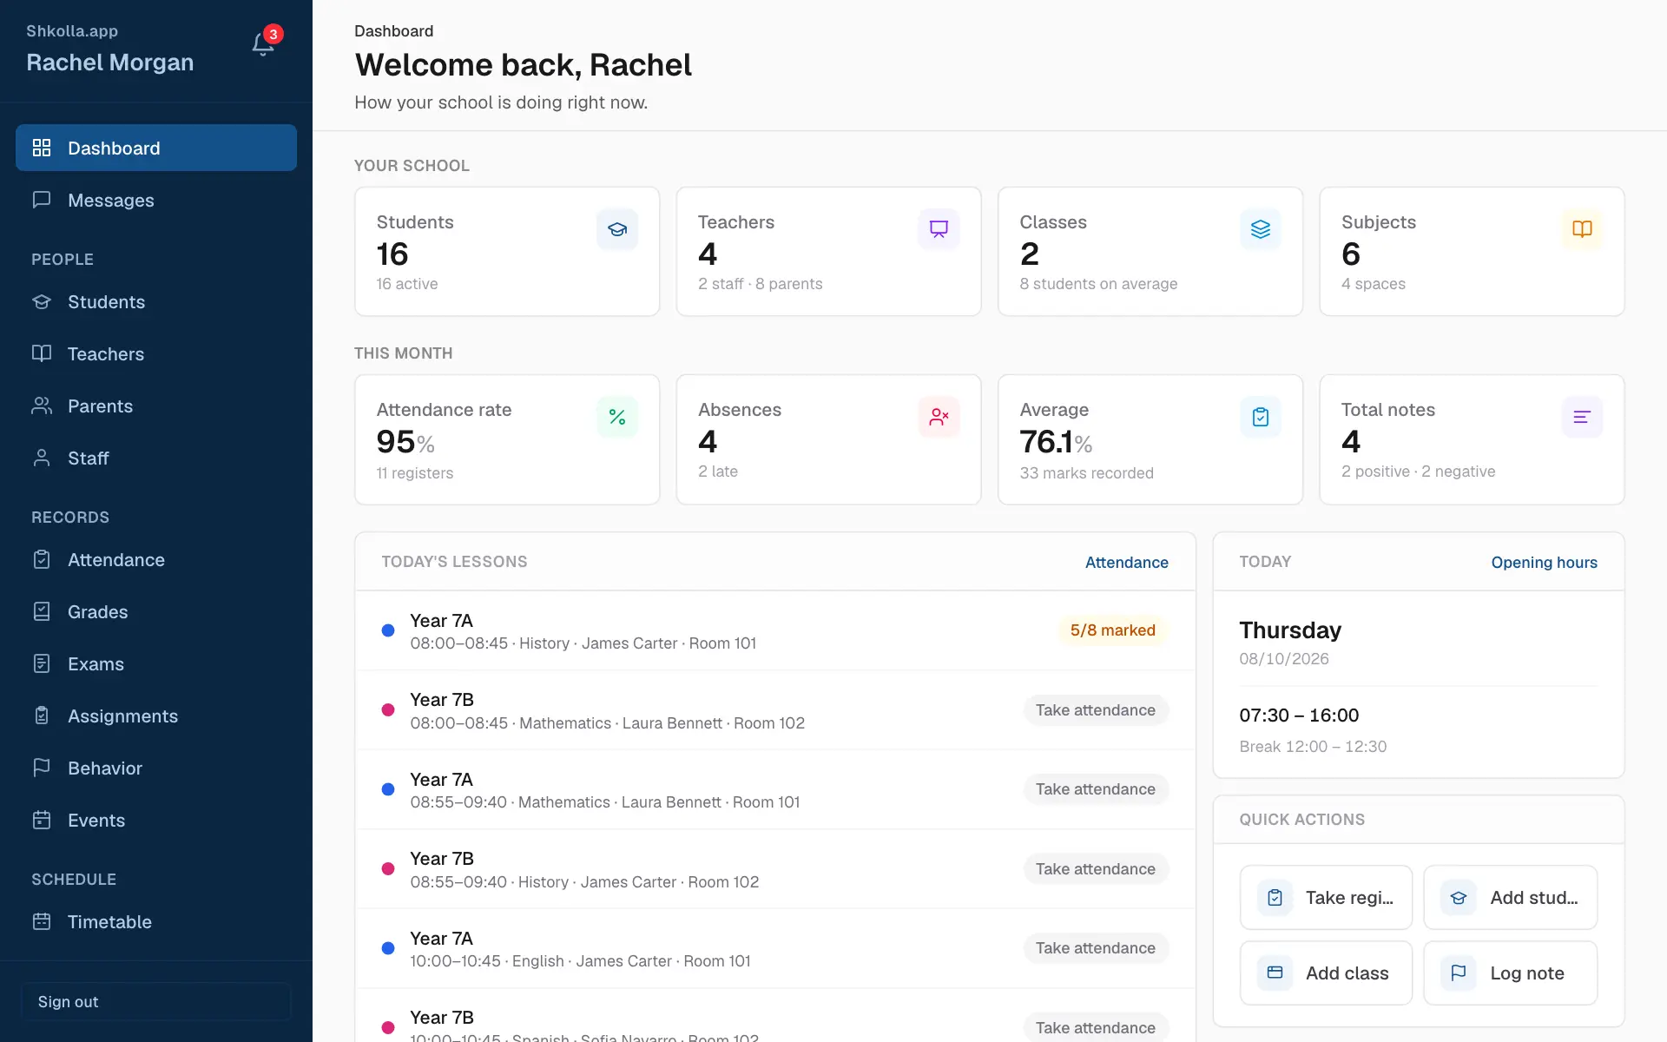This screenshot has height=1042, width=1667.
Task: Click the Students graduation cap sidebar icon
Action: [42, 301]
